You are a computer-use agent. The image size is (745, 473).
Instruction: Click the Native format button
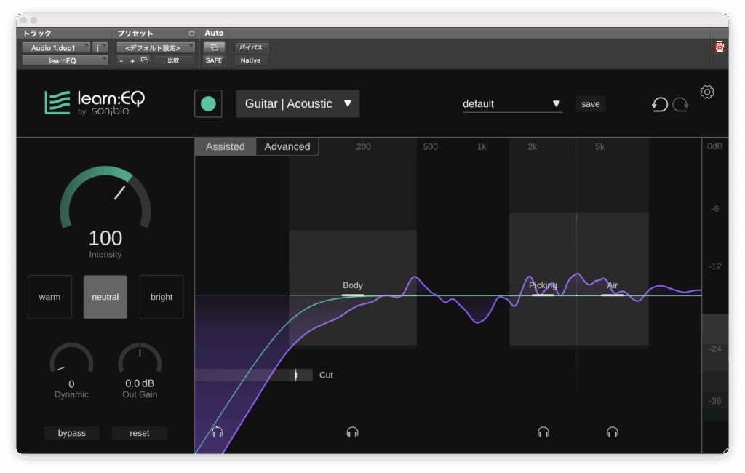(250, 60)
